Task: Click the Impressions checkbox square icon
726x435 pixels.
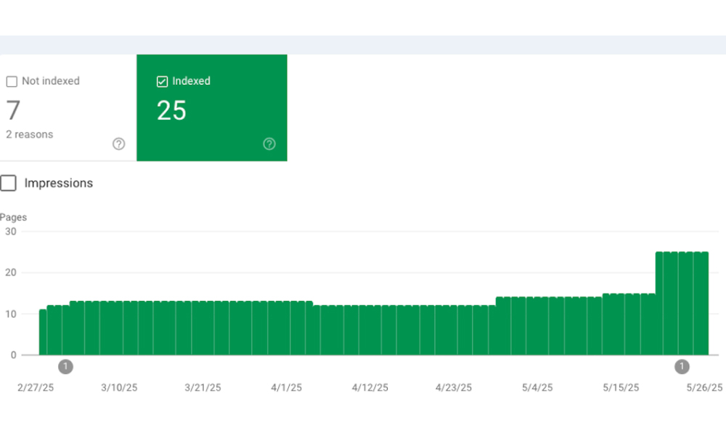Action: [x=9, y=183]
